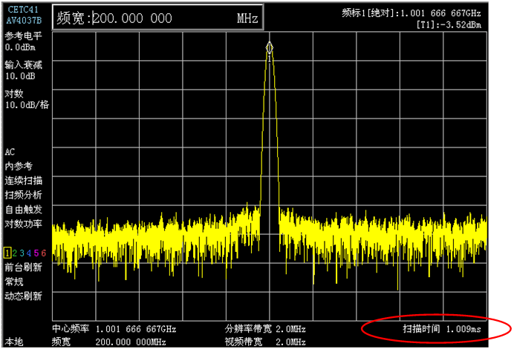Screen dimensions: 514x349
Task: Click the 中心频率 center frequency readout
Action: coord(114,328)
